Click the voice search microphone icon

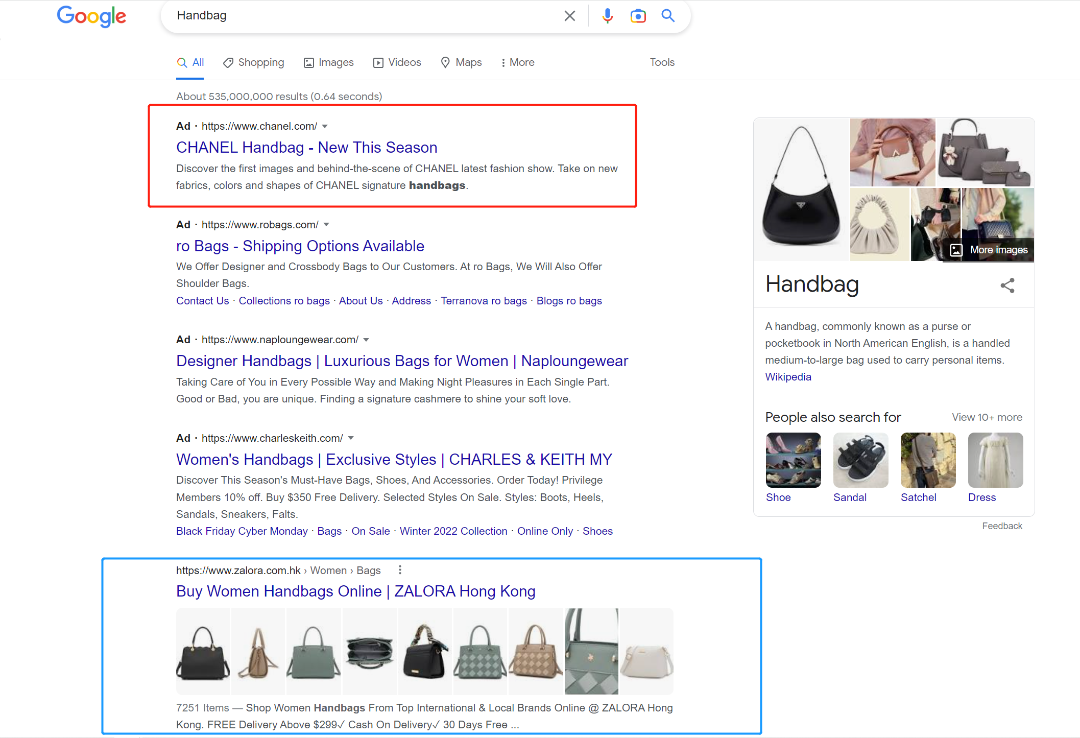[x=607, y=16]
